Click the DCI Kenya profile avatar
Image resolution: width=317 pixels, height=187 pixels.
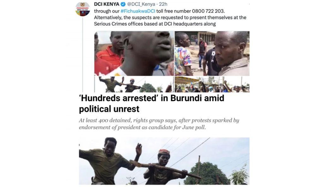tap(82, 9)
